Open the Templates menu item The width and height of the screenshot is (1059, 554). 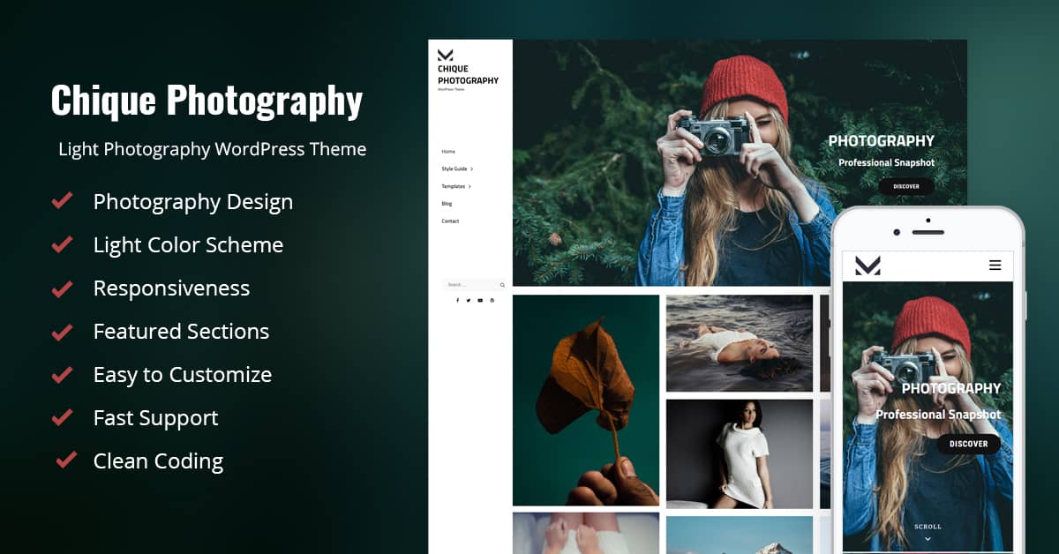[453, 186]
